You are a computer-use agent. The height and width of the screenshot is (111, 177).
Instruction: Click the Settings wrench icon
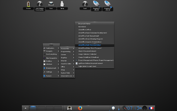(x=44, y=72)
